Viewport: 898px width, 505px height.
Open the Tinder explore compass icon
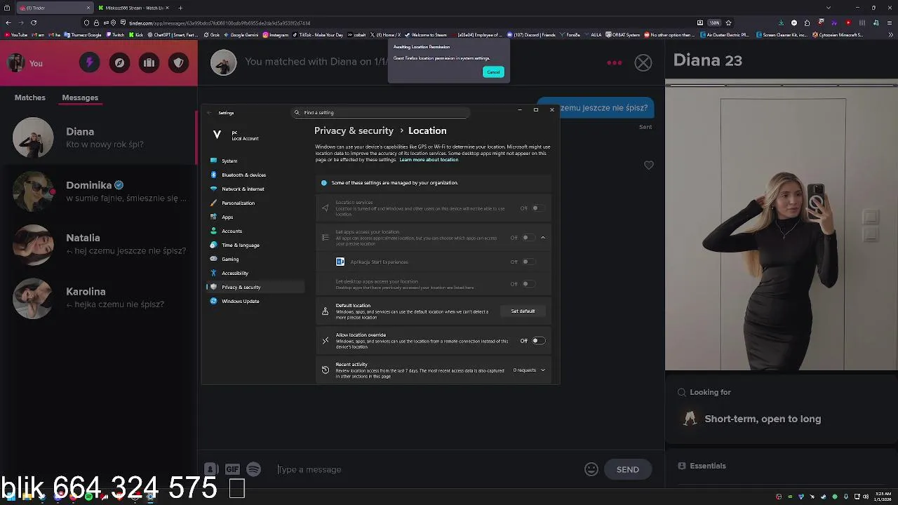119,63
